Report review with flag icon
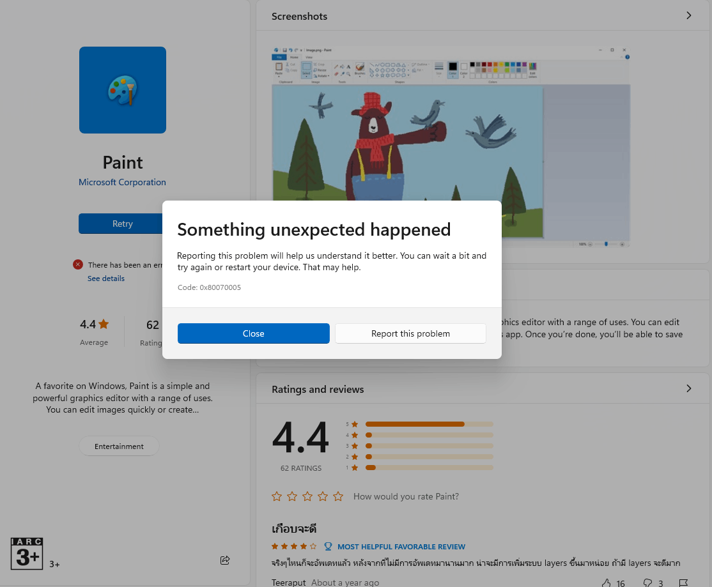This screenshot has height=587, width=712. pos(683,583)
